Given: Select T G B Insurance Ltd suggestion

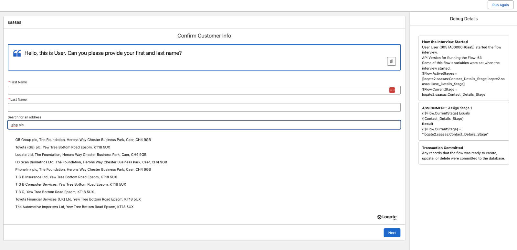Looking at the screenshot, I should point(66,177).
